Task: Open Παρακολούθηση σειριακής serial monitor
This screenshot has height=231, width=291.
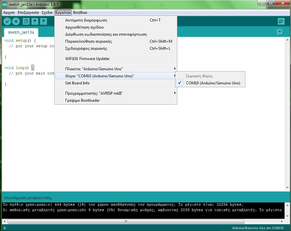Action: 116,41
